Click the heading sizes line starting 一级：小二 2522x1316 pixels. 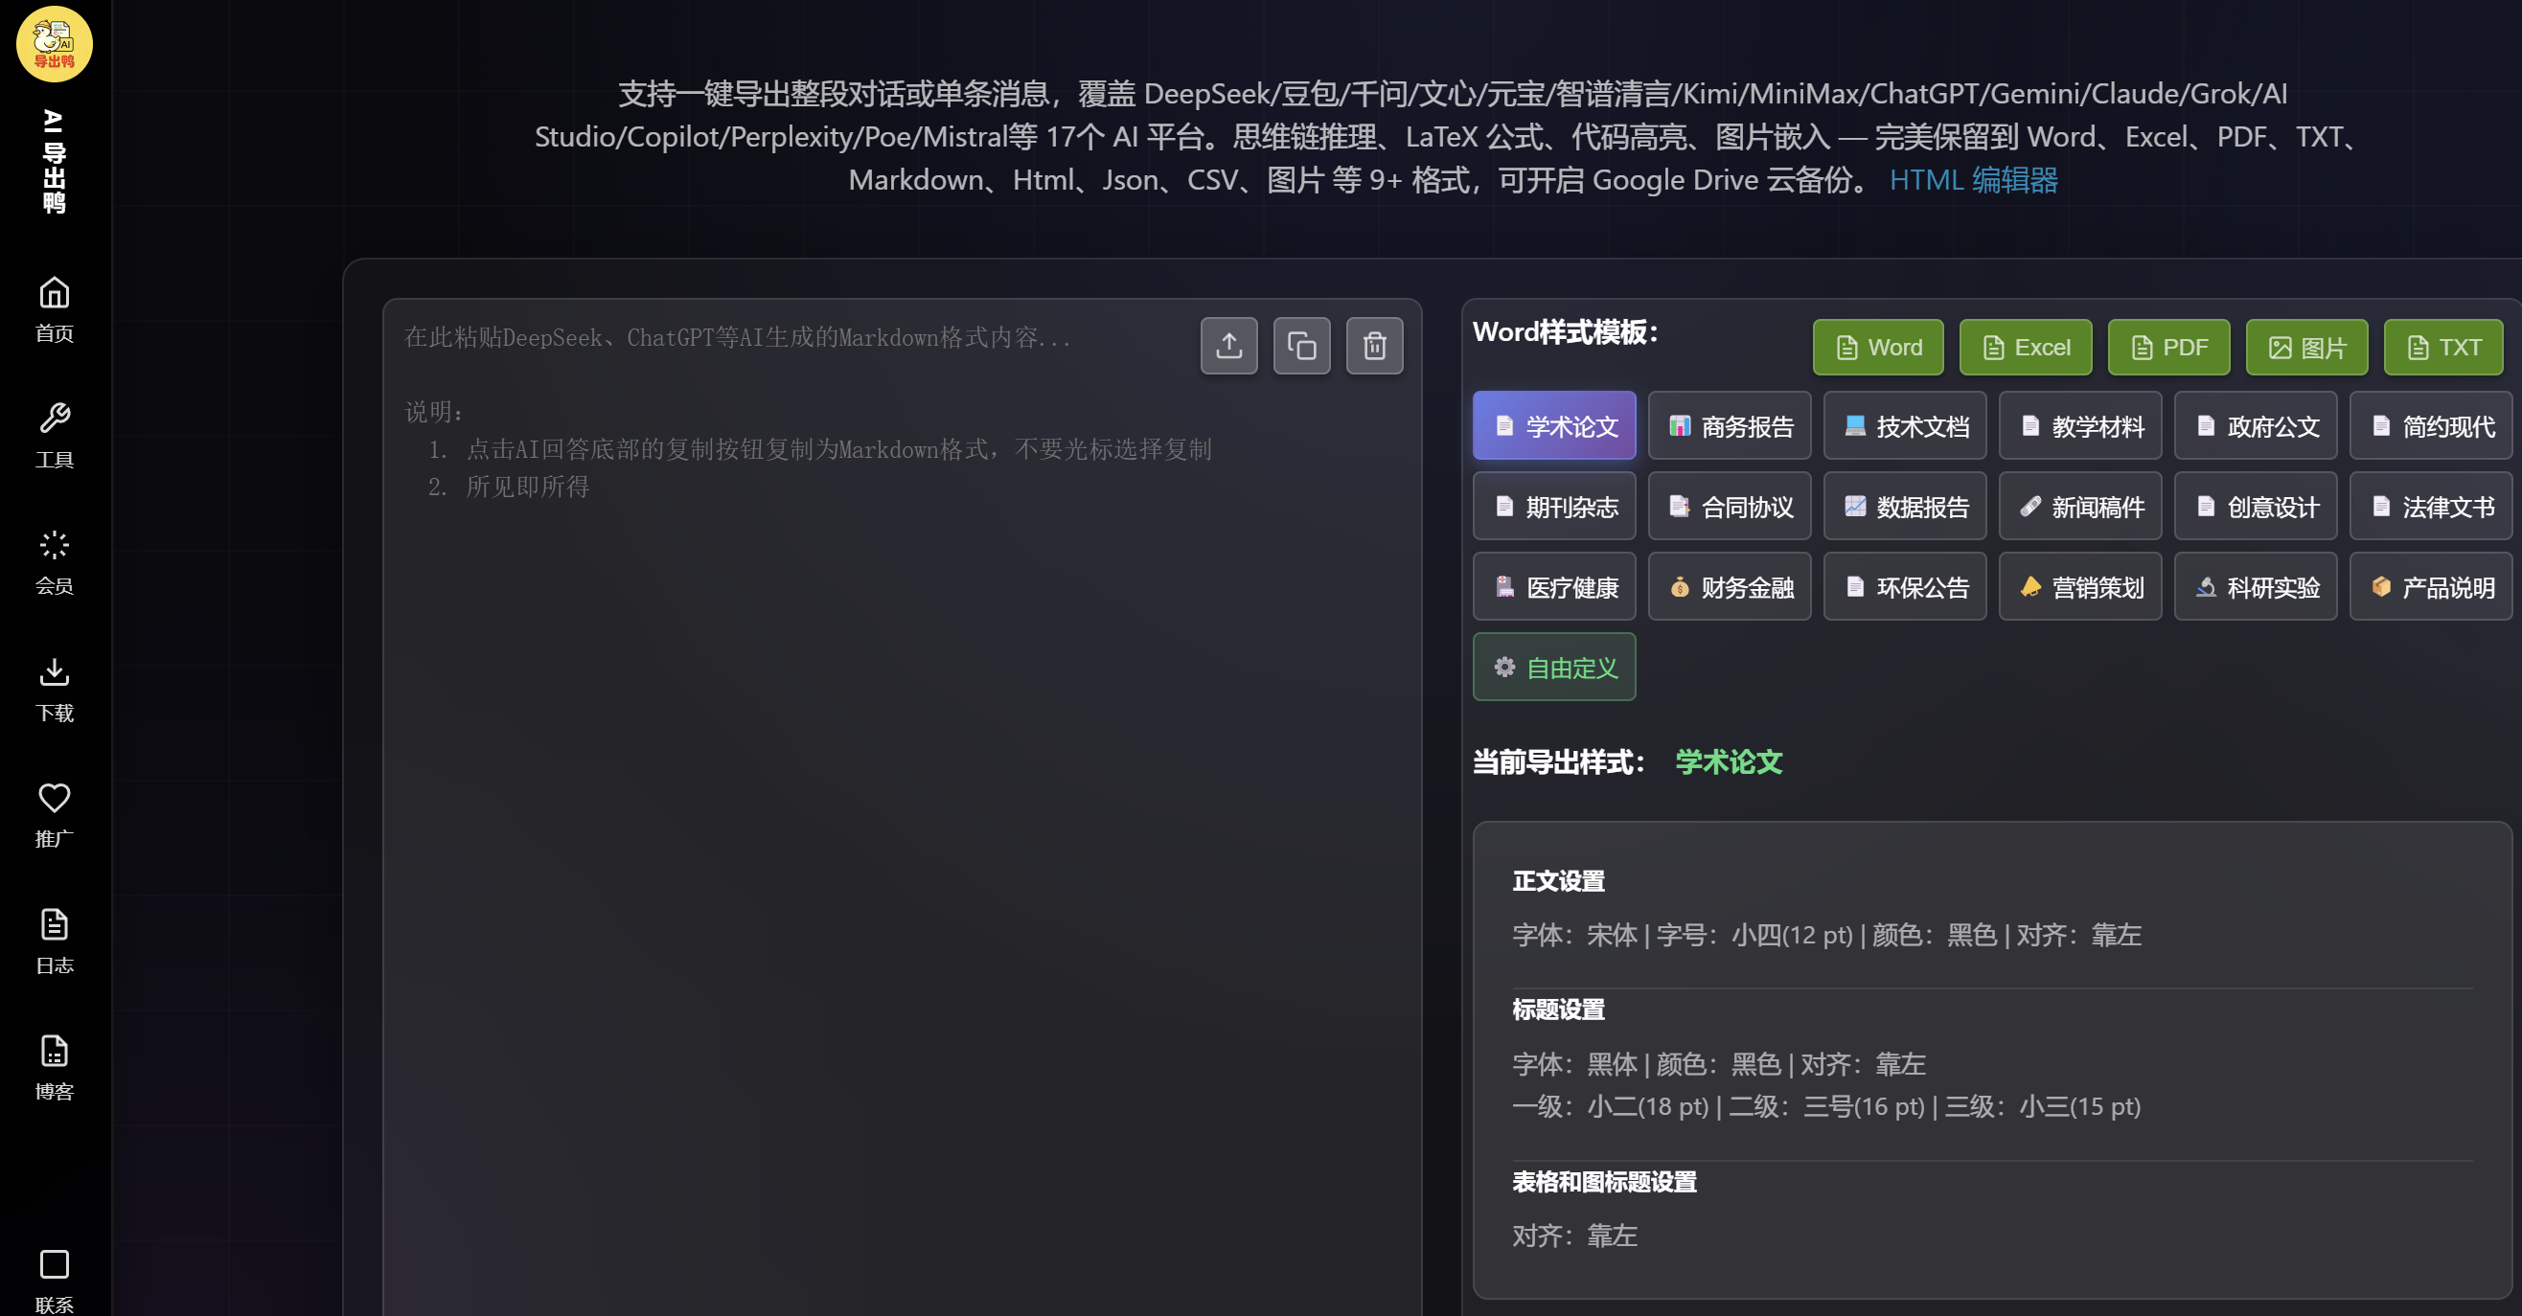tap(1827, 1106)
